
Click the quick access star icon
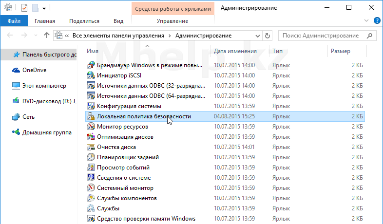coord(17,55)
